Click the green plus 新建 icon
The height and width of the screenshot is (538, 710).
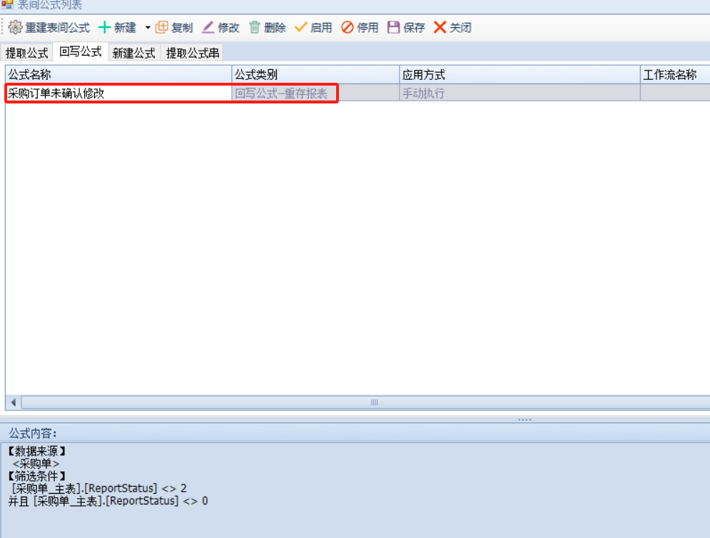[104, 28]
